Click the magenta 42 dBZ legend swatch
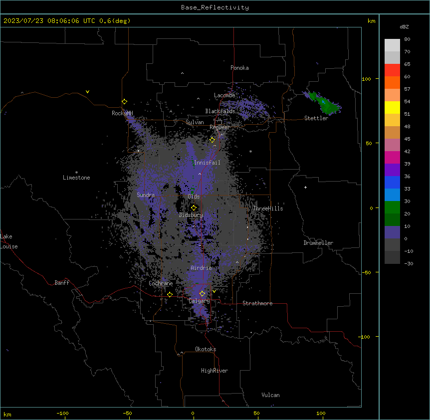This screenshot has width=430, height=420. pyautogui.click(x=392, y=157)
